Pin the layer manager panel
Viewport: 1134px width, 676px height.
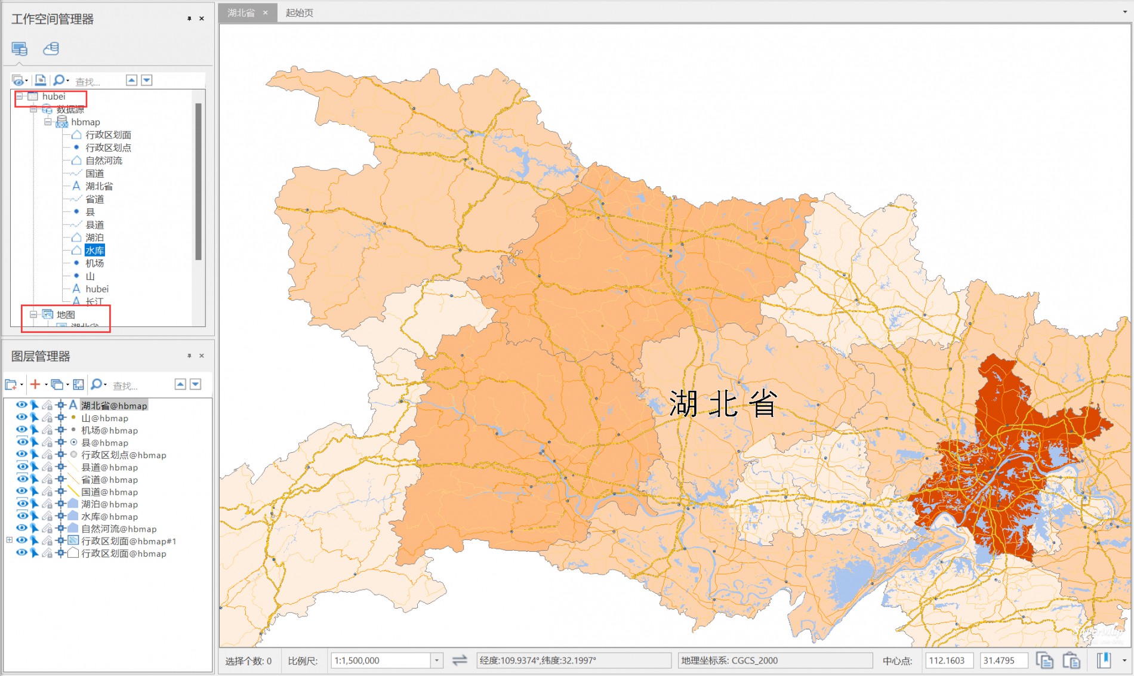[x=189, y=356]
